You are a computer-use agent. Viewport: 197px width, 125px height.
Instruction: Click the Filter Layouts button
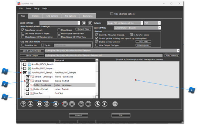click(x=143, y=45)
